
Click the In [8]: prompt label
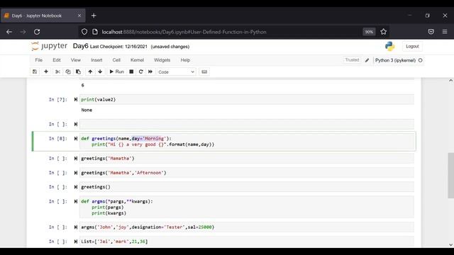click(58, 139)
